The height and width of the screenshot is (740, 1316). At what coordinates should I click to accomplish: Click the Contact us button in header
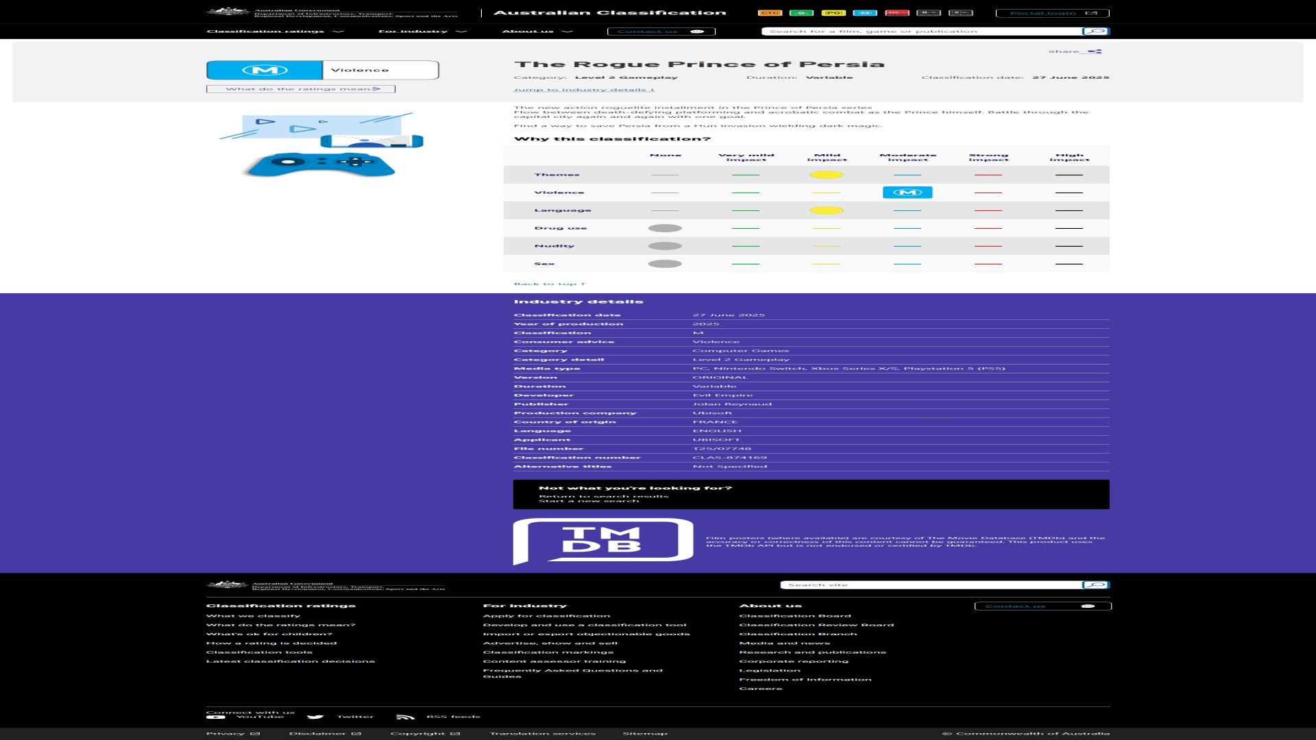tap(661, 32)
